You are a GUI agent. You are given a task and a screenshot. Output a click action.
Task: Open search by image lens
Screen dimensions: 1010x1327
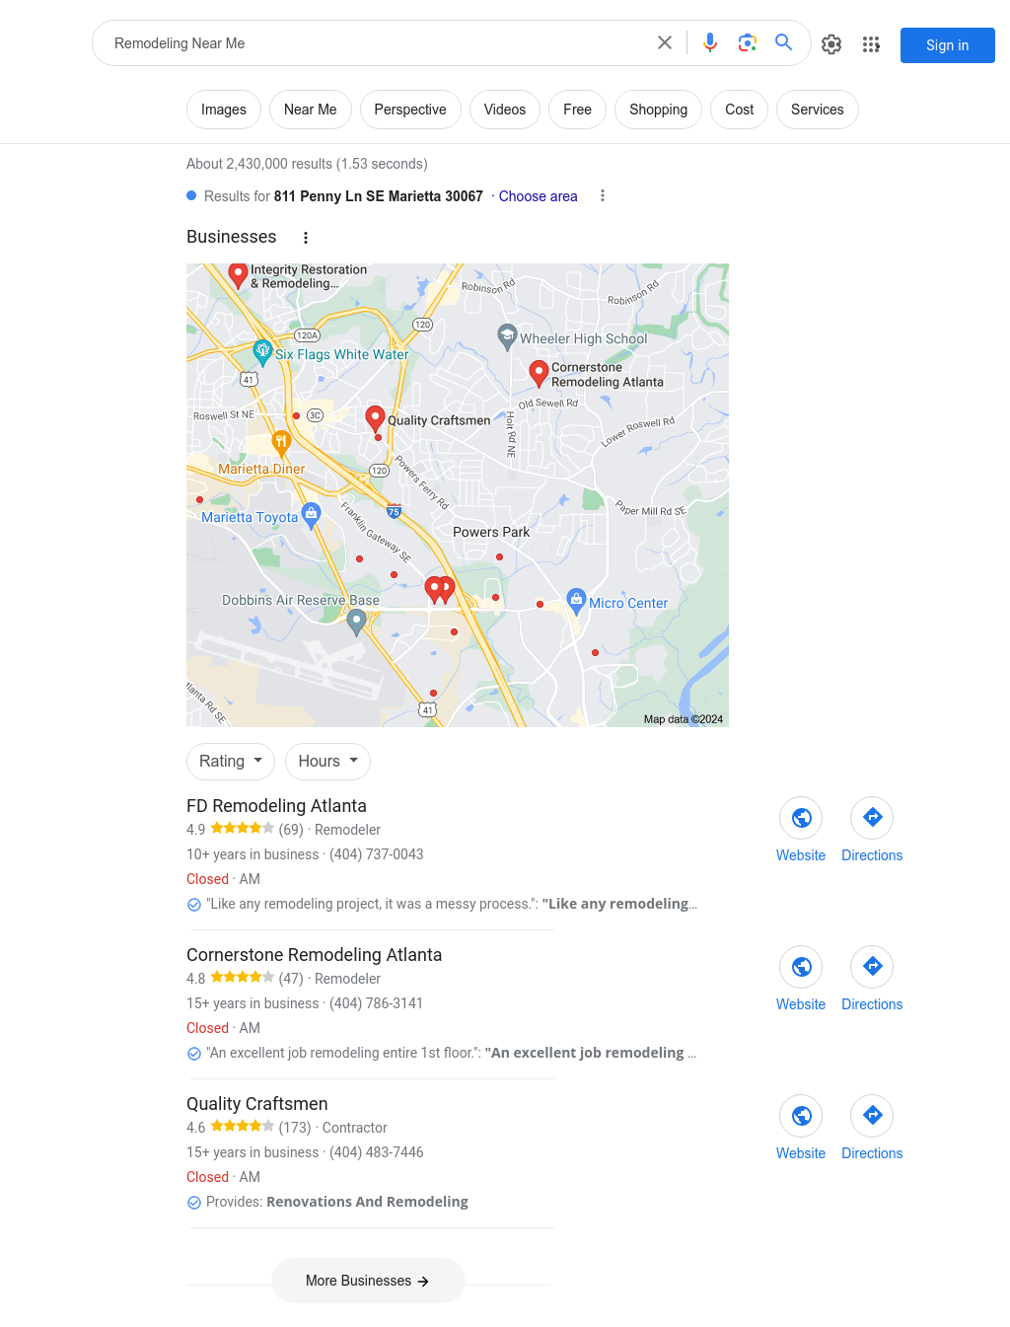click(x=748, y=42)
